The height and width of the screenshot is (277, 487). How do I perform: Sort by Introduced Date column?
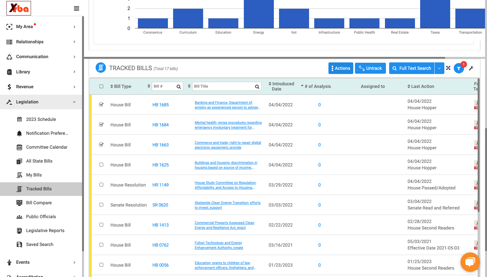pyautogui.click(x=281, y=86)
